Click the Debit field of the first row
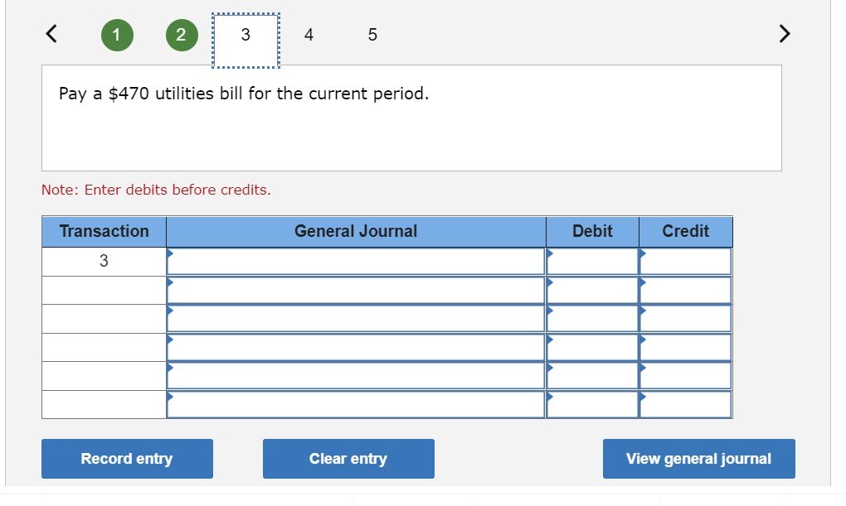This screenshot has height=506, width=846. [591, 260]
